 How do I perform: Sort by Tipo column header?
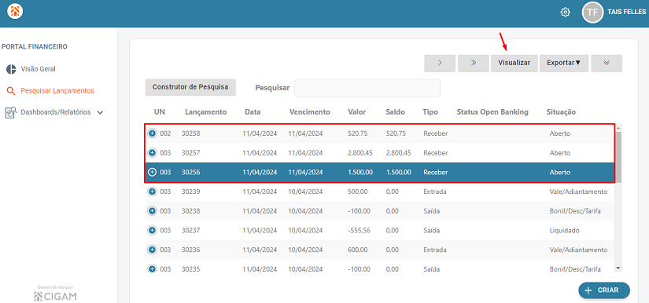pos(430,112)
